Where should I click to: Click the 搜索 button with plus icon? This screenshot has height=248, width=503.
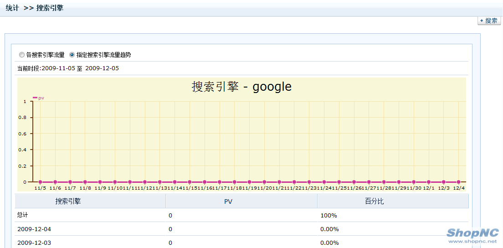pos(489,21)
